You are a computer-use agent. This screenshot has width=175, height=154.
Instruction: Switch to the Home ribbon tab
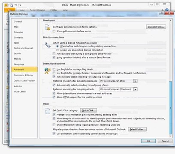(x=21, y=10)
